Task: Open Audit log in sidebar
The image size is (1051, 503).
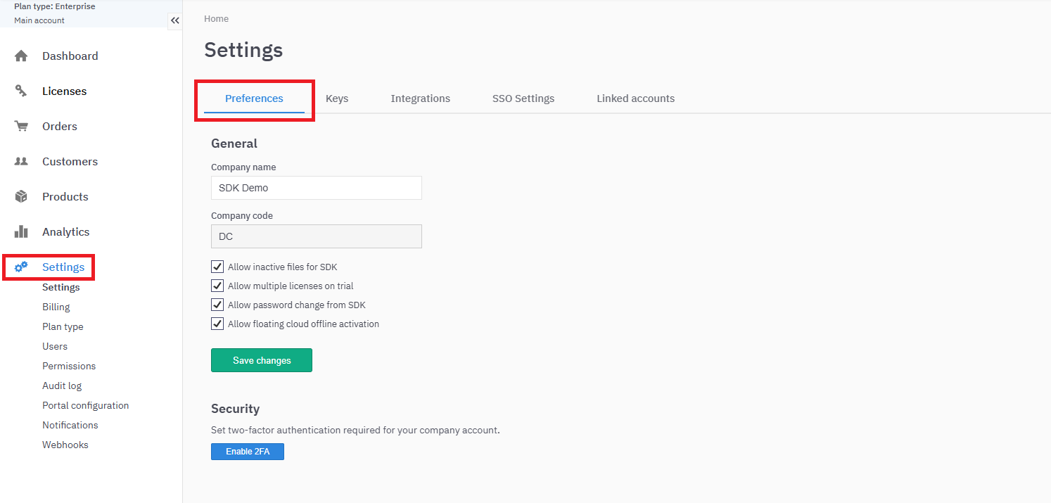Action: click(x=62, y=386)
